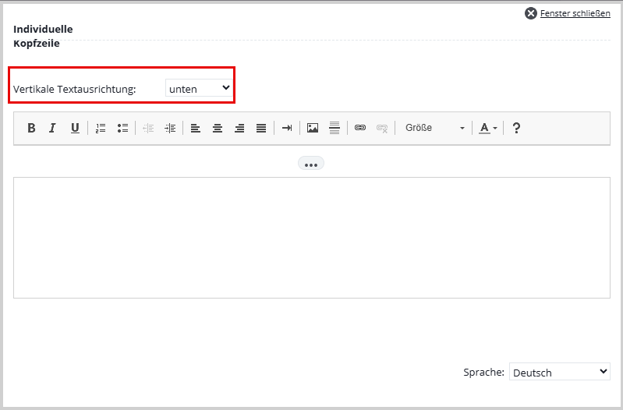Apply italic formatting
The width and height of the screenshot is (623, 410).
tap(53, 128)
